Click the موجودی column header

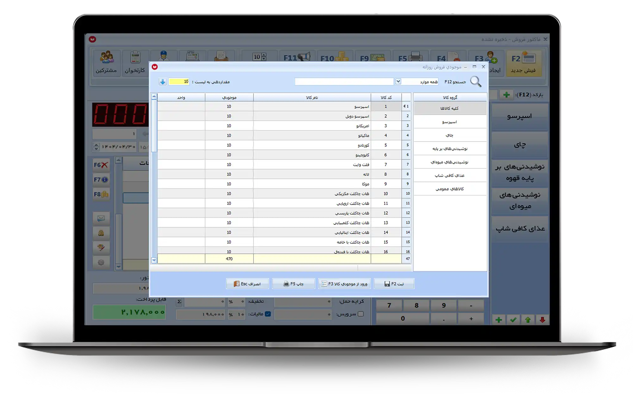pyautogui.click(x=229, y=97)
